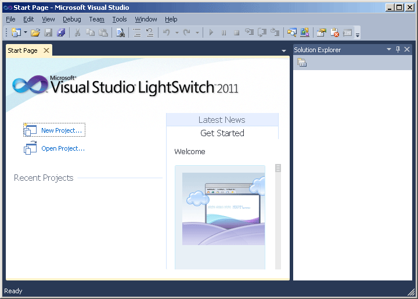Viewport: 418px width, 299px height.
Task: Click the Start Debugging play icon
Action: click(x=211, y=32)
